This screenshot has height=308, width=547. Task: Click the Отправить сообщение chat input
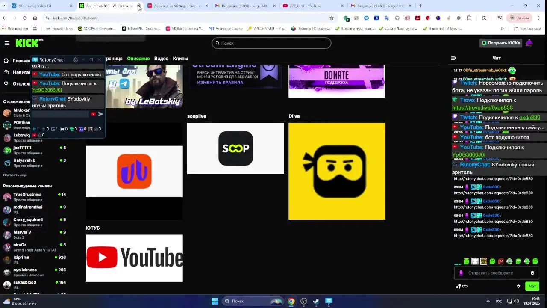pos(496,273)
